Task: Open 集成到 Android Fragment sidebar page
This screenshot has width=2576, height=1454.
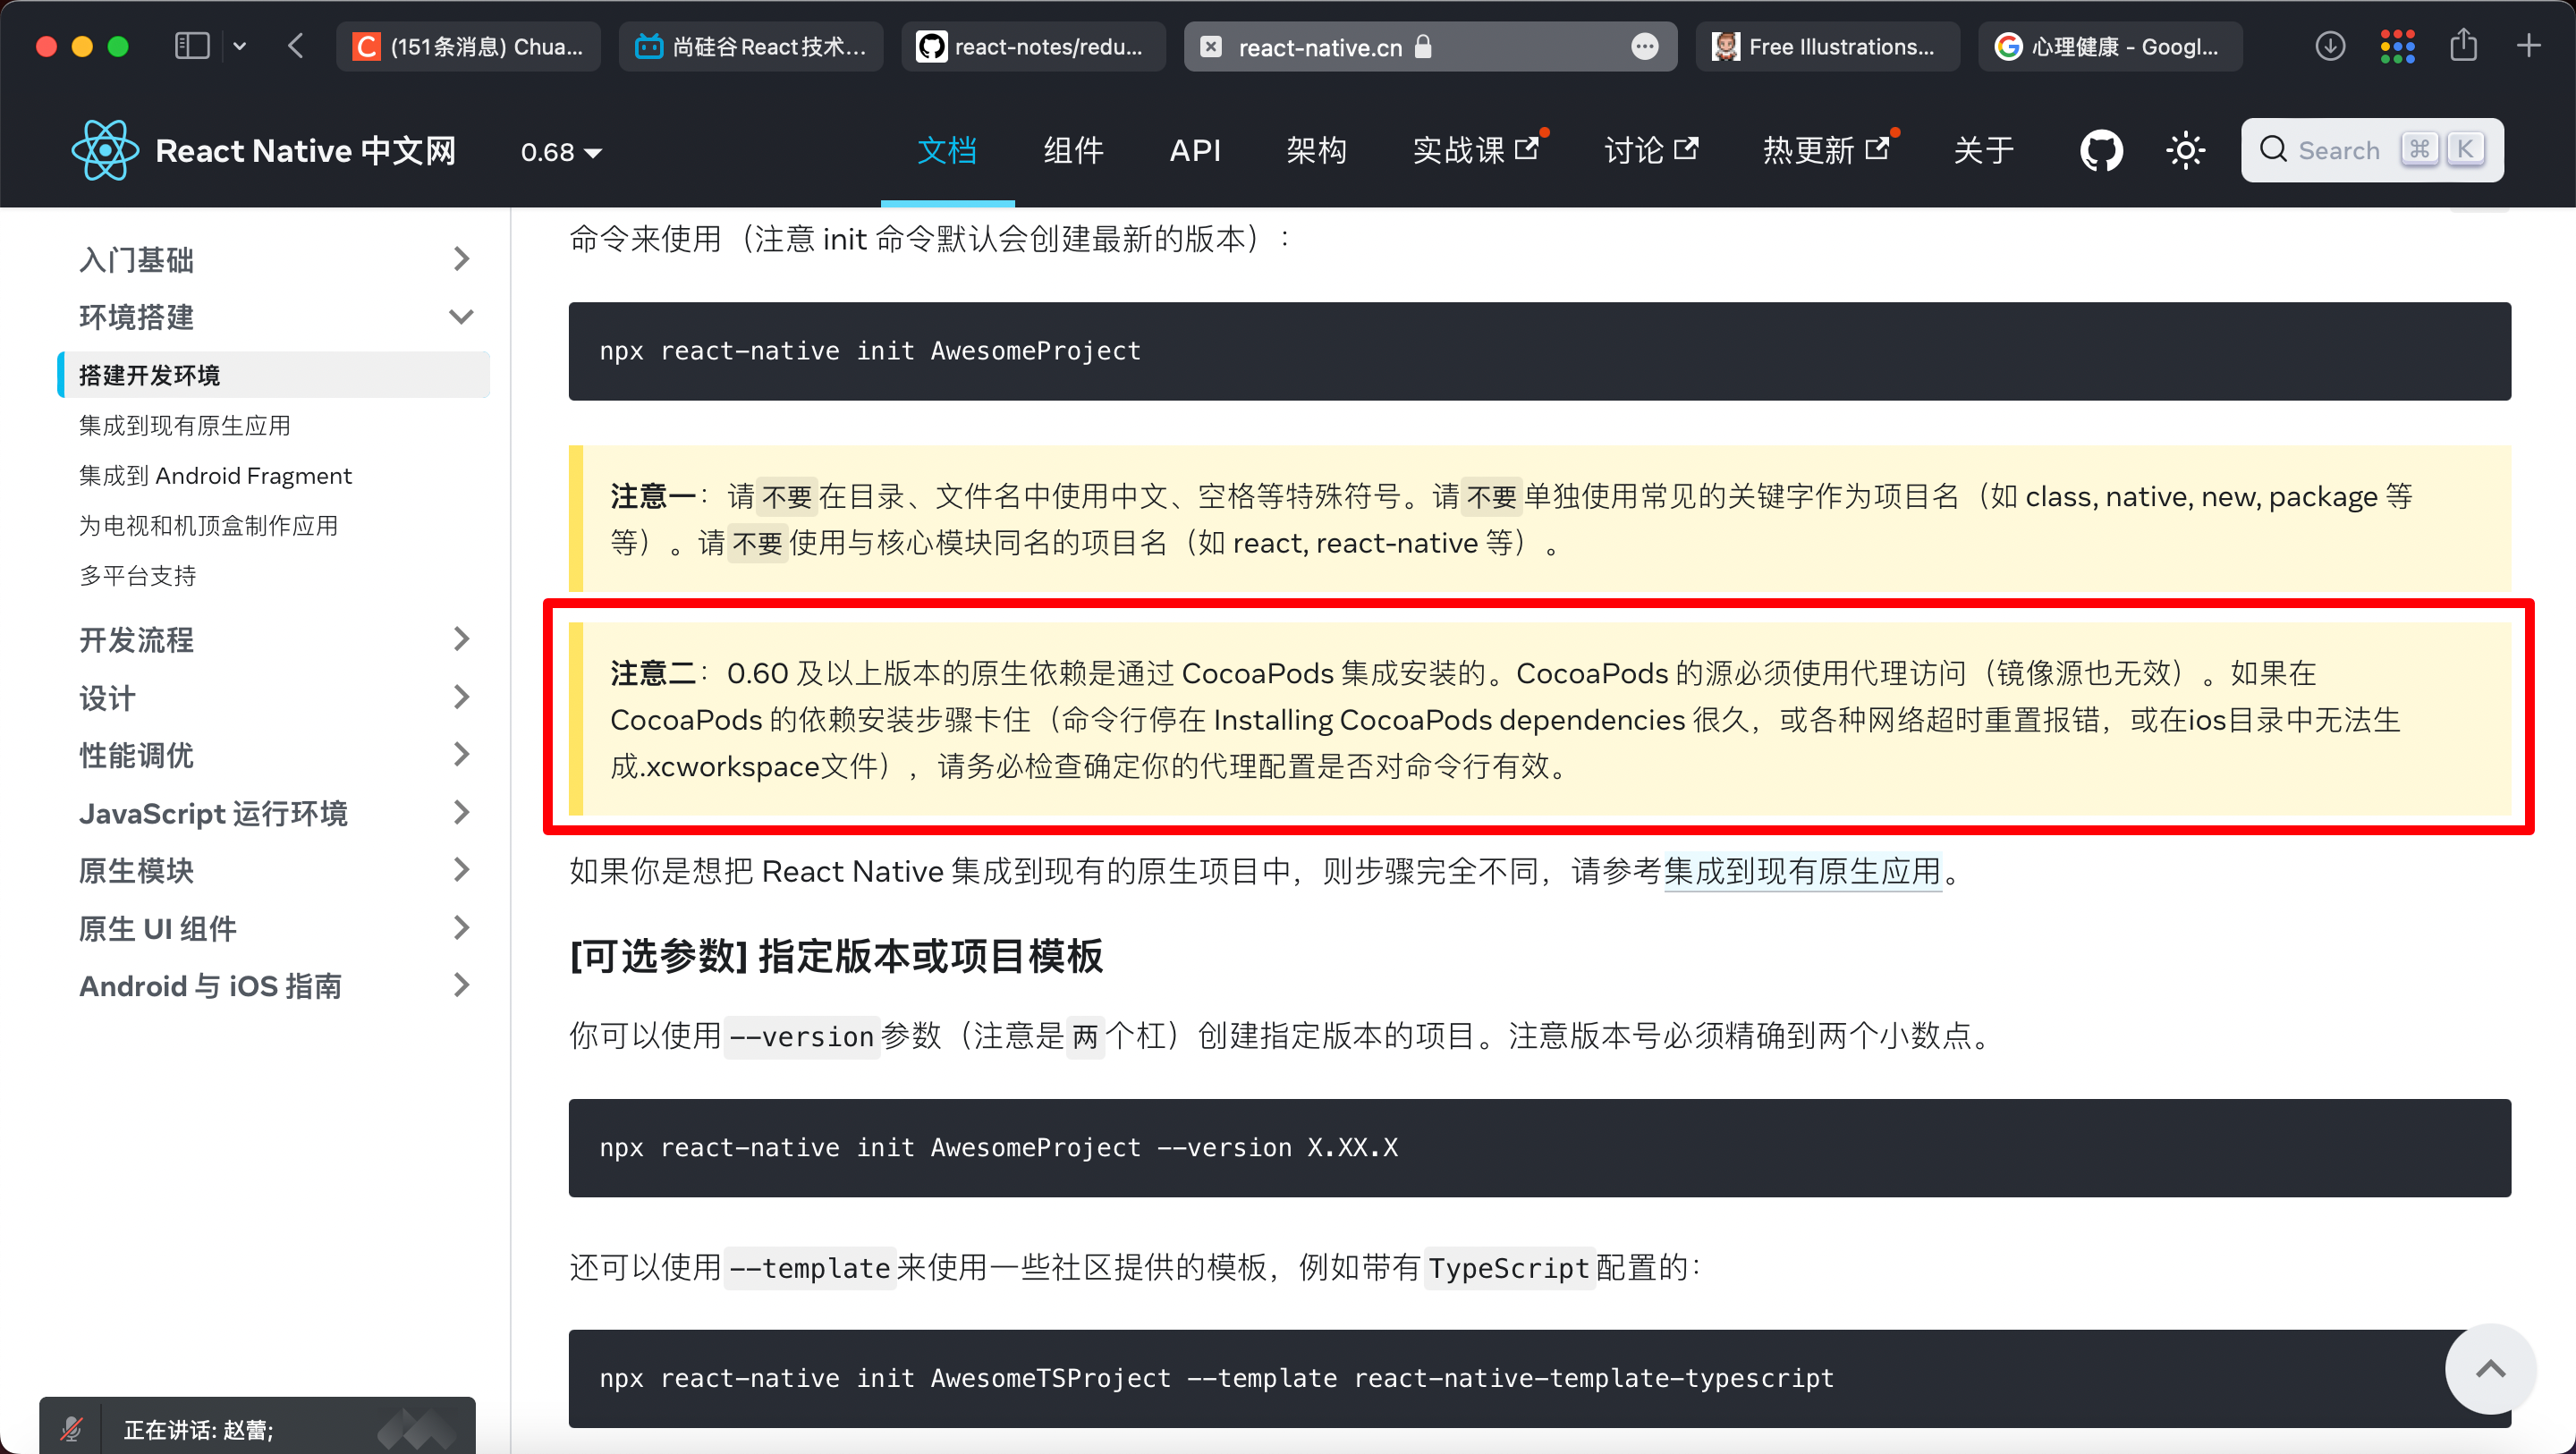Action: [215, 476]
